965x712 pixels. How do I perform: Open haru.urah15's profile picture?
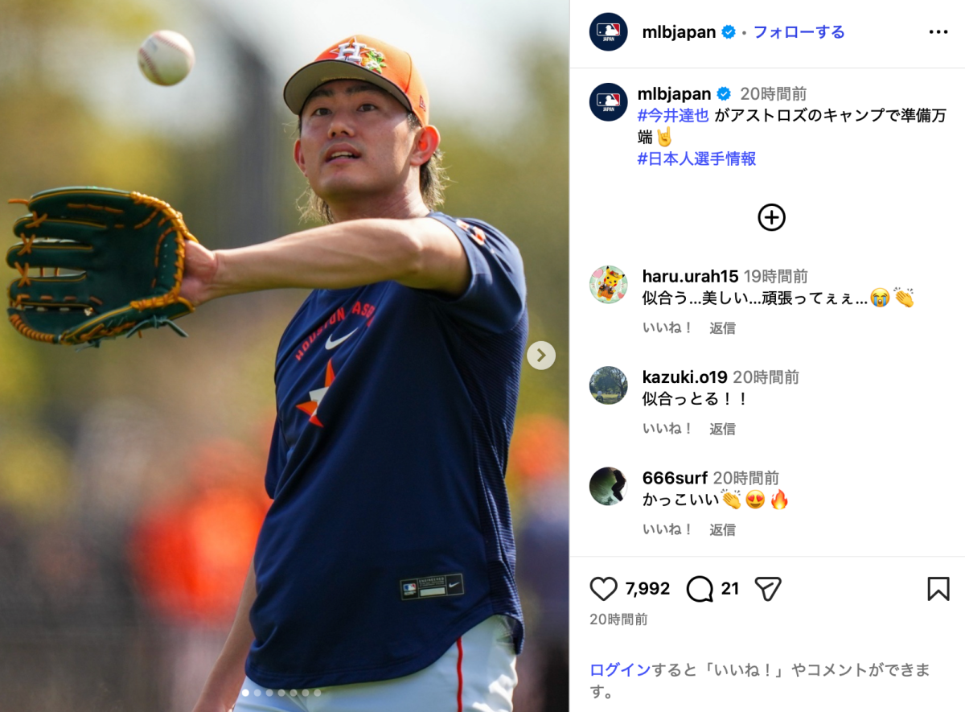pos(608,284)
